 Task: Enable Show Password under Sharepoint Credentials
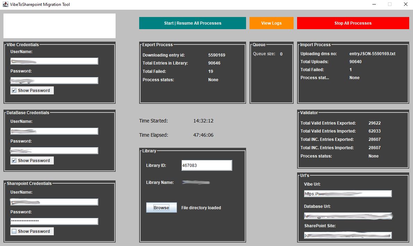pos(14,231)
